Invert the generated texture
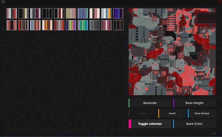 172,113
